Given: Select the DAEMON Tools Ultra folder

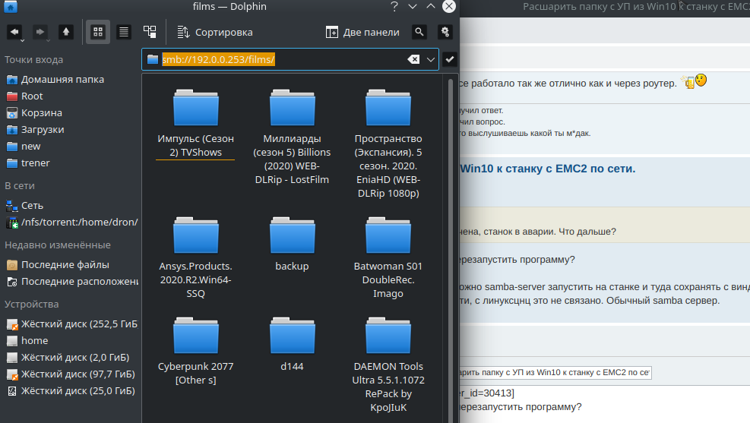Looking at the screenshot, I should [x=388, y=365].
